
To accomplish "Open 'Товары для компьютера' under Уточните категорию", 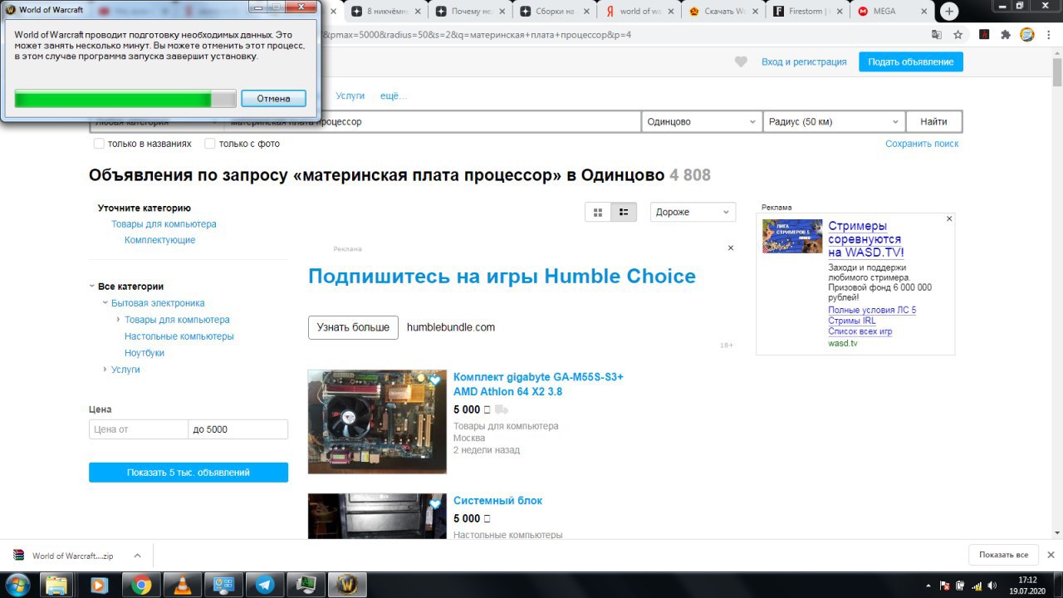I will pyautogui.click(x=164, y=224).
